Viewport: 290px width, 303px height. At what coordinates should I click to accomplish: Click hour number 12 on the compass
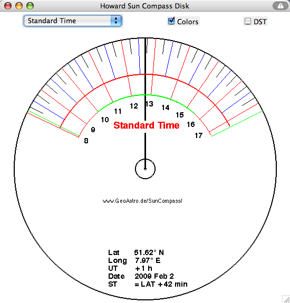(x=134, y=106)
